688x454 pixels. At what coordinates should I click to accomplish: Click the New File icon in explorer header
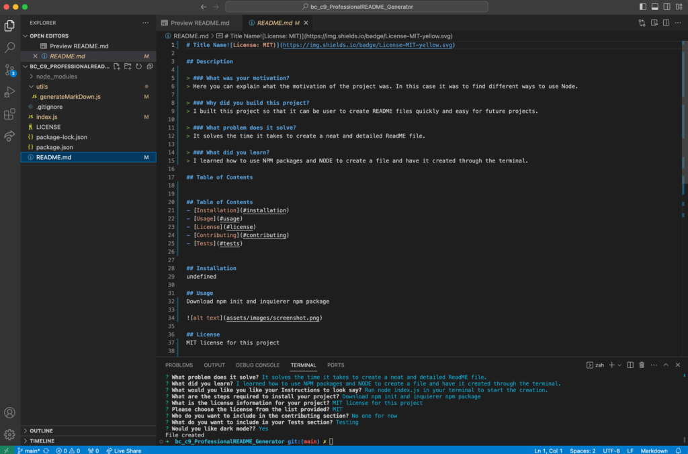pos(117,66)
